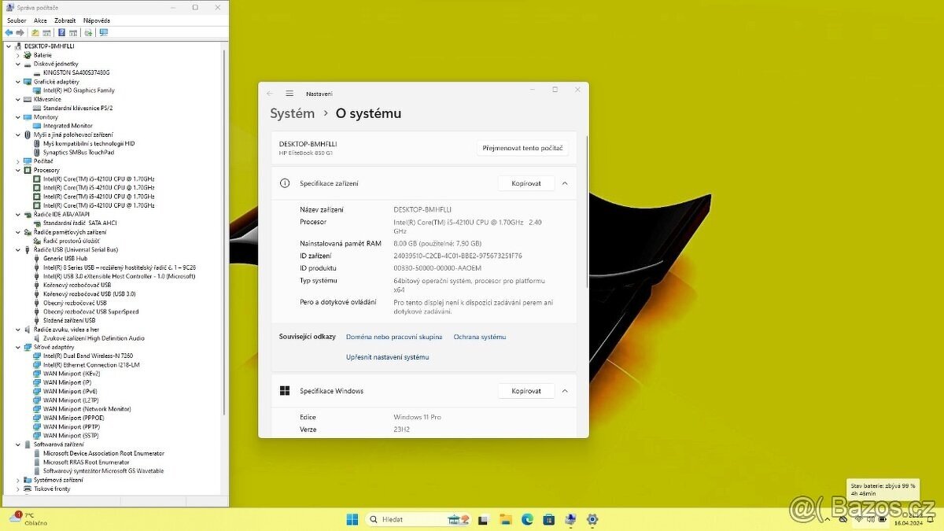Collapse the Specifikace zařízení section chevron

click(x=564, y=183)
